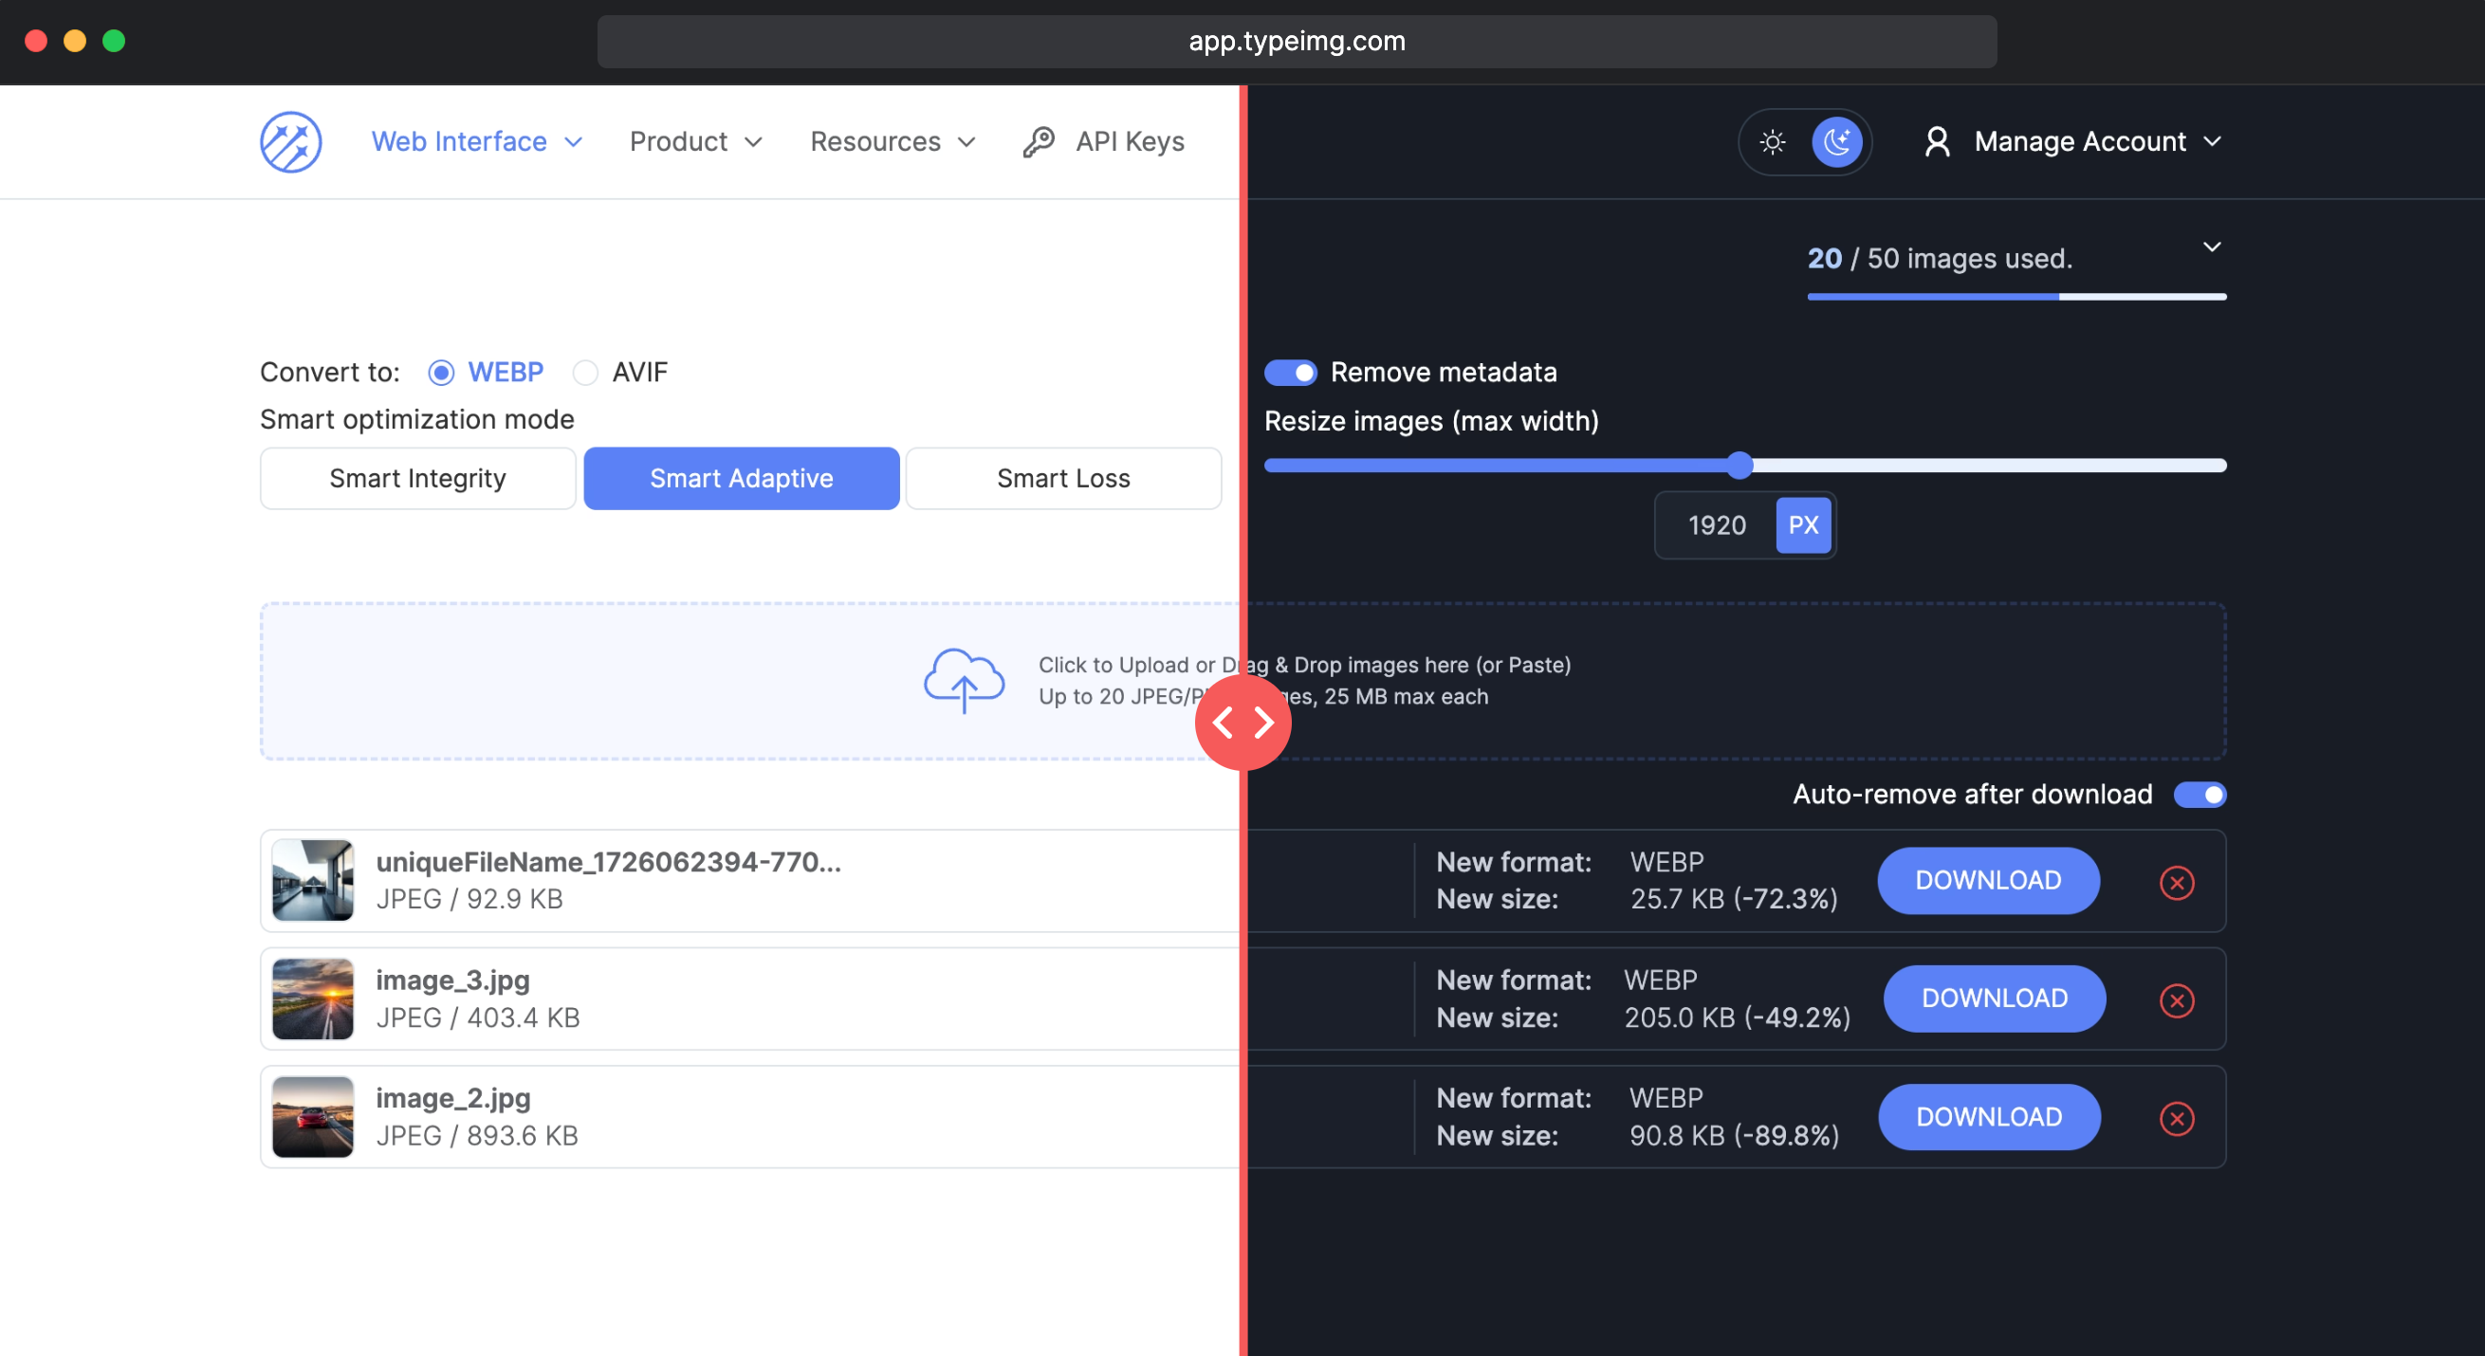Viewport: 2485px width, 1356px height.
Task: Click the image_2.jpg file name
Action: pos(452,1098)
